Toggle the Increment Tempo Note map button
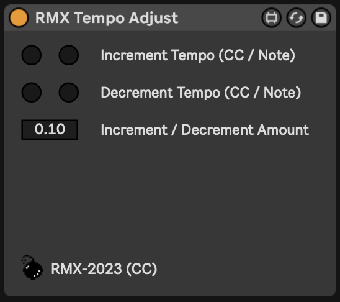Image resolution: width=340 pixels, height=302 pixels. (x=69, y=55)
